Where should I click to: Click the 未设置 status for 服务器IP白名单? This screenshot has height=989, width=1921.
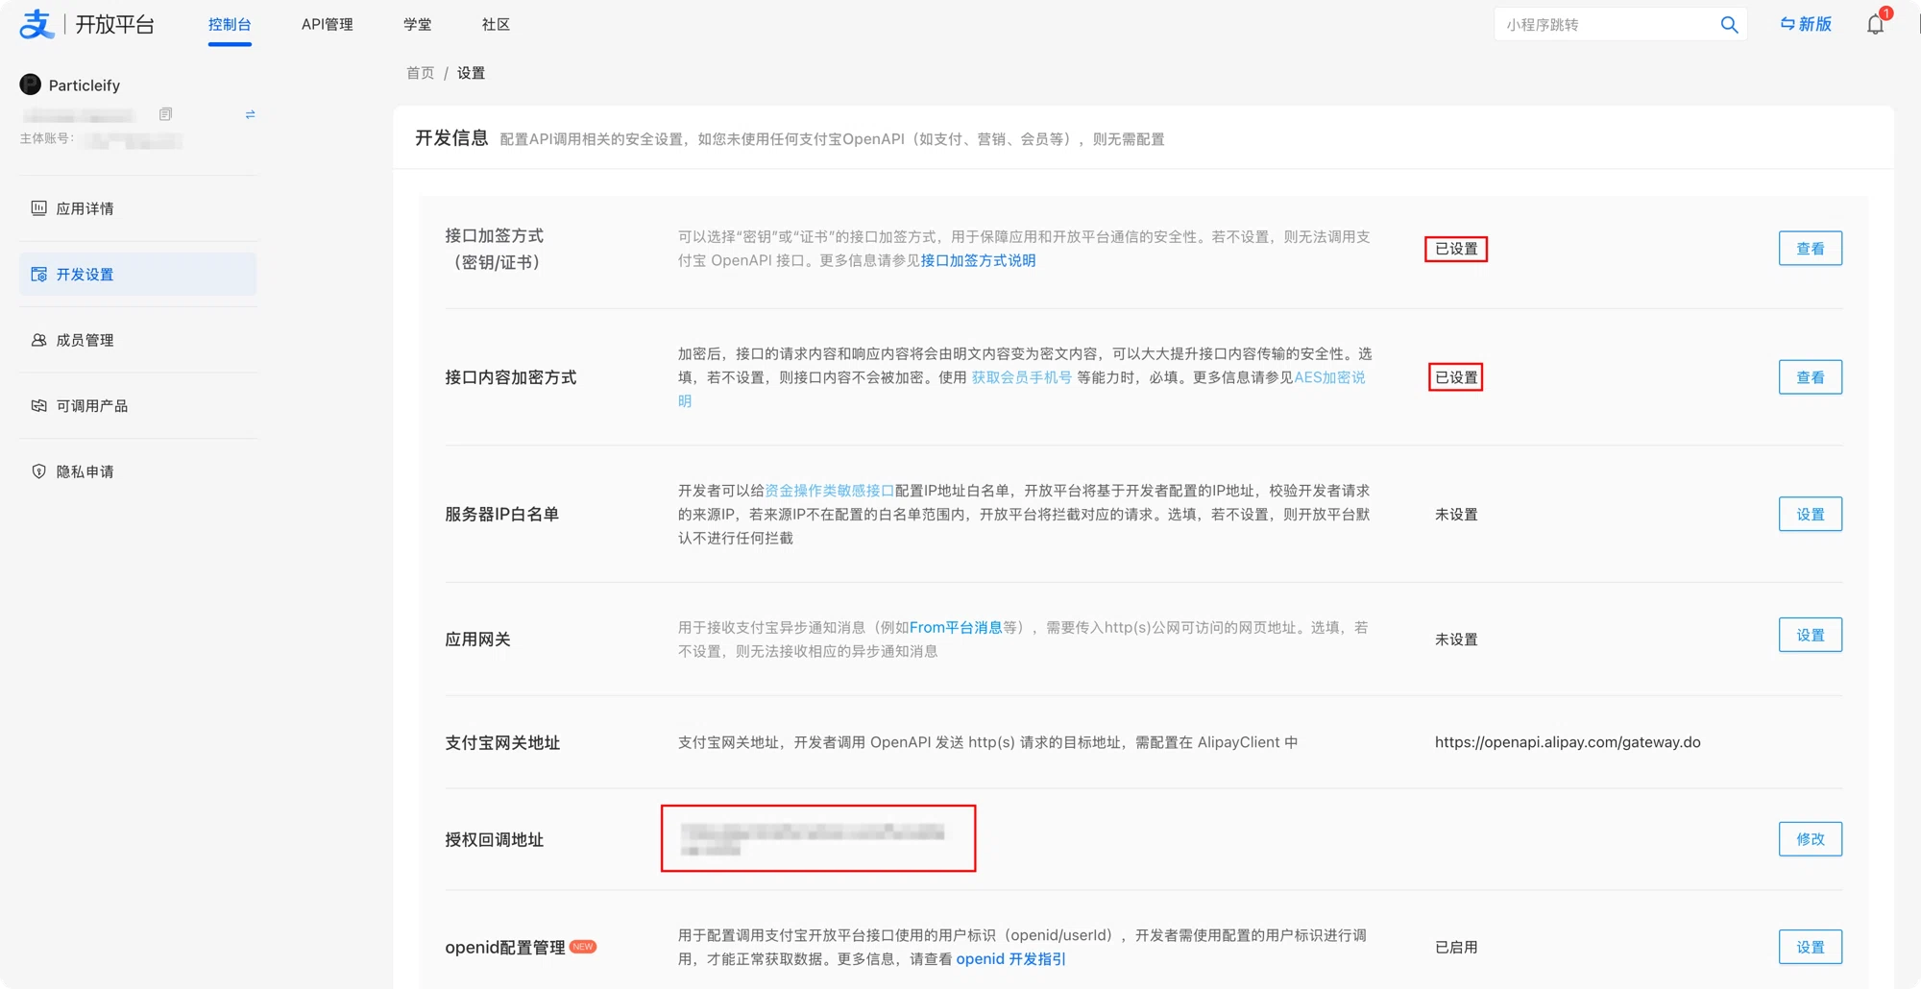tap(1456, 515)
